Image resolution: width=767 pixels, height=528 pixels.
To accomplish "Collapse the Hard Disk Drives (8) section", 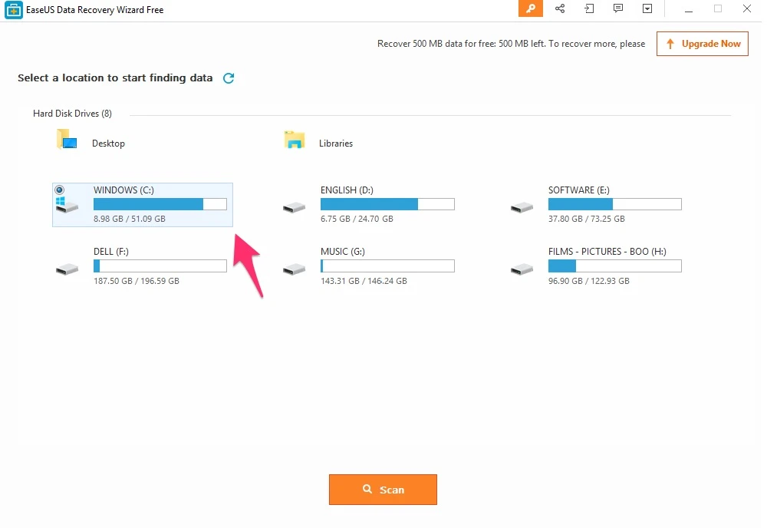I will [x=72, y=113].
